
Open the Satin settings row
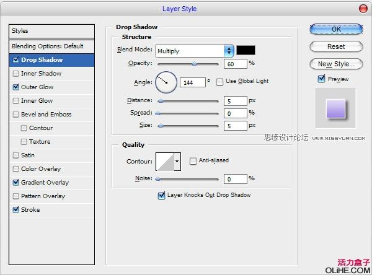coord(51,155)
